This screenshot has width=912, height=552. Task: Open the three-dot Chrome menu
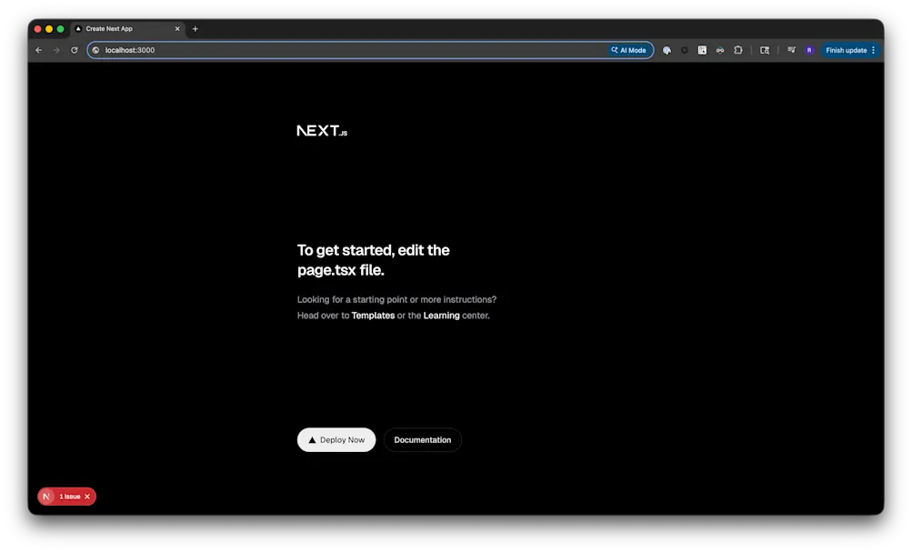point(874,50)
